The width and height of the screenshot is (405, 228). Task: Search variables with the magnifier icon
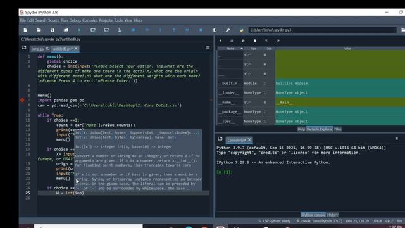click(x=266, y=41)
